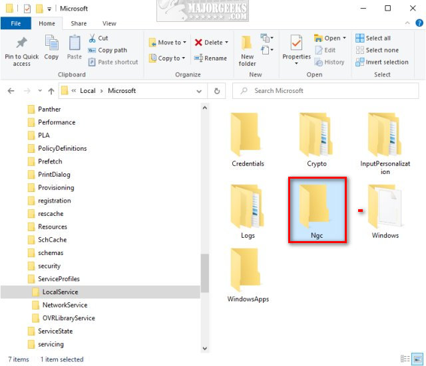Click Copy path in the ribbon
Image resolution: width=426 pixels, height=366 pixels.
click(x=108, y=50)
